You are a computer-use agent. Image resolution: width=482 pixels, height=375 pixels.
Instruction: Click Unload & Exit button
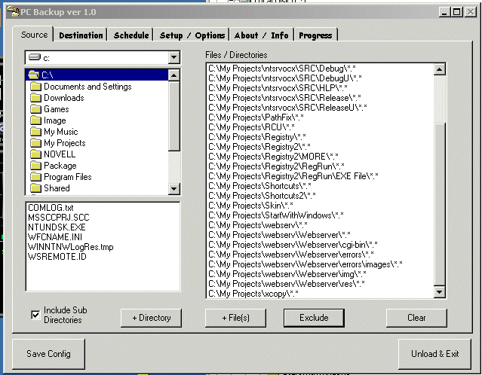pos(434,354)
